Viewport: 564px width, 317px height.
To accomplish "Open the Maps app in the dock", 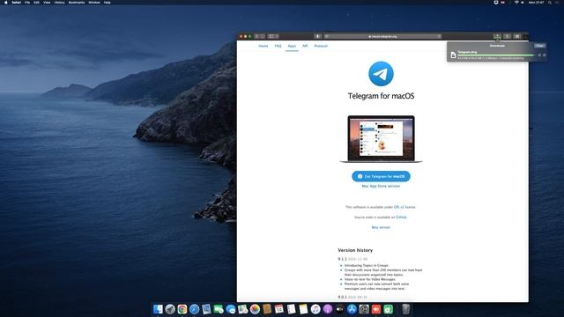I will (x=243, y=309).
